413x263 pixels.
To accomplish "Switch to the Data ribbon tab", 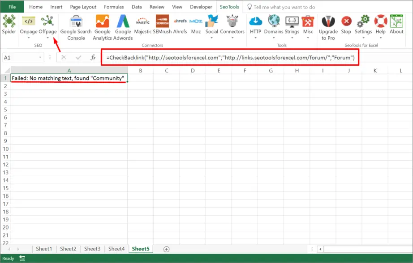I will (137, 7).
